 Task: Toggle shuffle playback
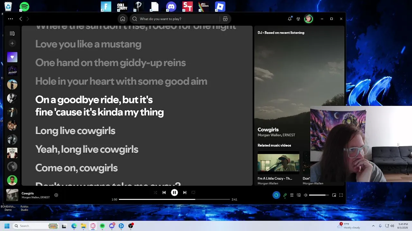point(155,193)
